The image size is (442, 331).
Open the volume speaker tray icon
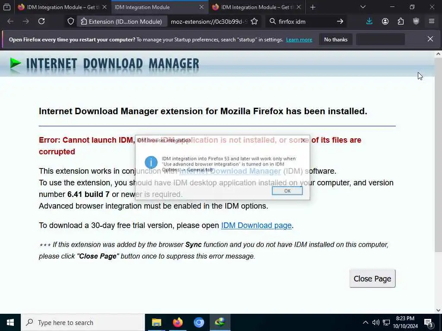376,322
